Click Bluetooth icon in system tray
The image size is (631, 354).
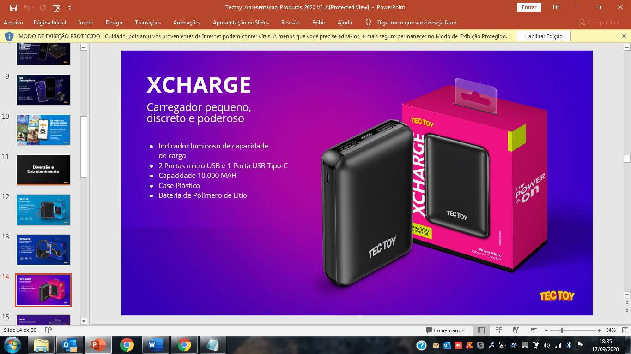[570, 345]
